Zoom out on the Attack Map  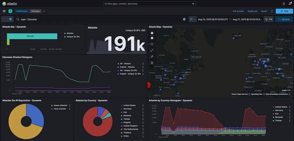click(152, 38)
